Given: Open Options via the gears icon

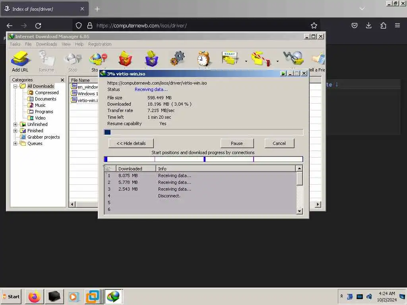Looking at the screenshot, I should (178, 59).
